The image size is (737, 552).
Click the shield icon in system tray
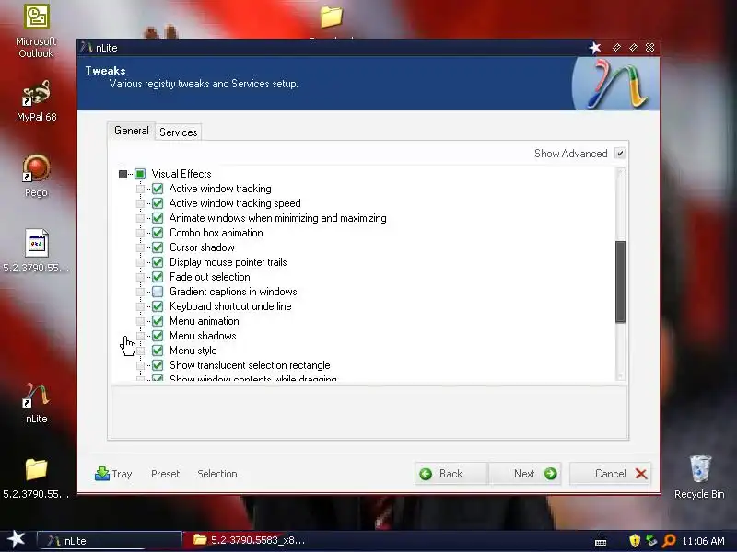coord(635,541)
